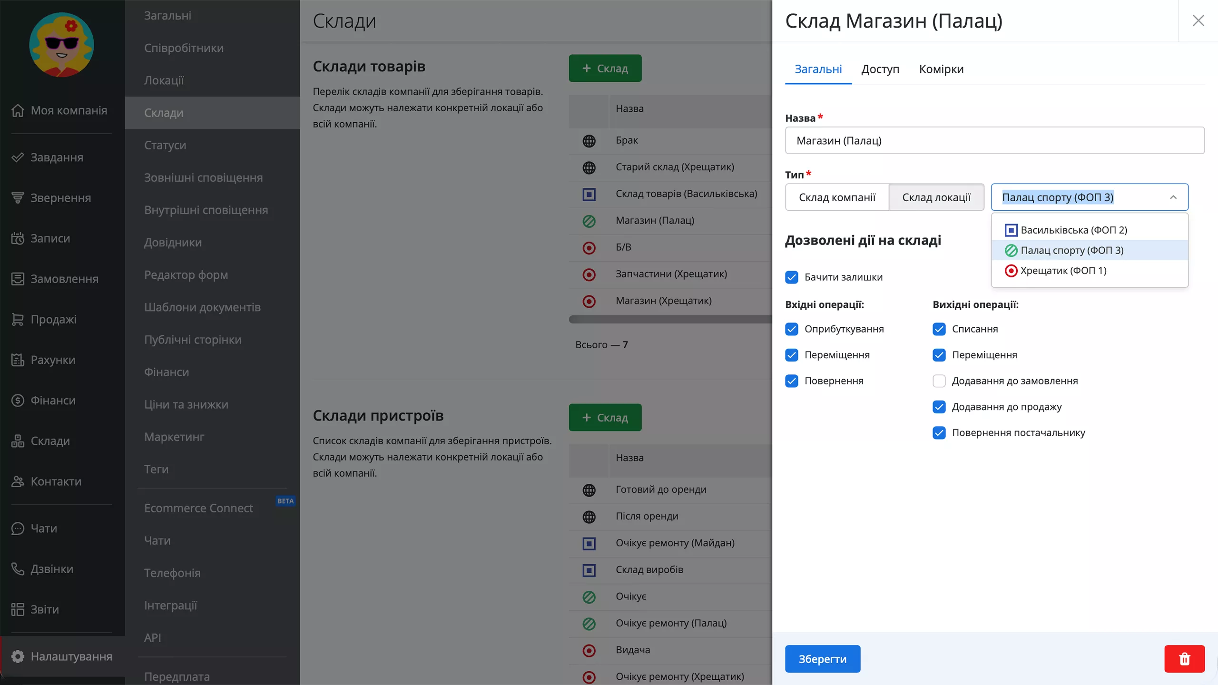This screenshot has width=1218, height=685.
Task: Open Продажі cart icon
Action: (18, 319)
